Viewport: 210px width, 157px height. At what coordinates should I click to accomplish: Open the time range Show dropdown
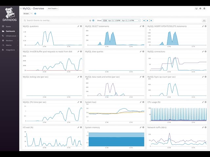(121, 20)
